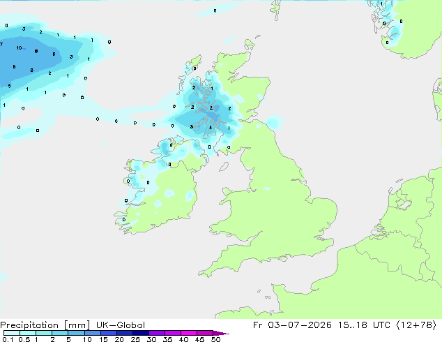This screenshot has height=342, width=442.
Task: Choose the 20–25 mm legend color box
Action: click(x=125, y=333)
